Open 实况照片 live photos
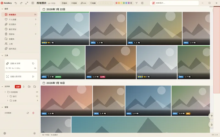 point(19,24)
